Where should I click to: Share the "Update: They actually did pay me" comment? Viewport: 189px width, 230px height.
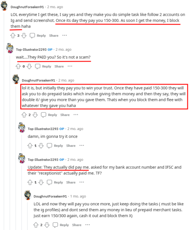tap(71, 182)
